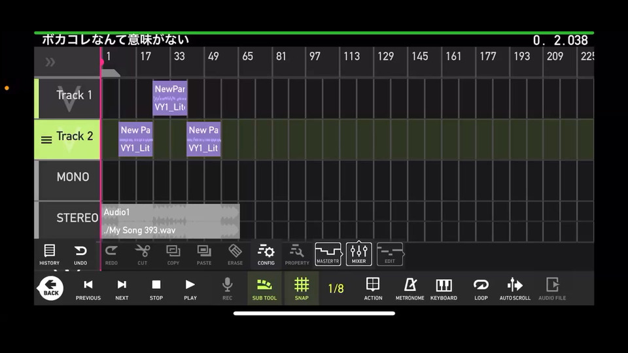Screen dimensions: 628x353
Task: Stop playback
Action: point(156,290)
